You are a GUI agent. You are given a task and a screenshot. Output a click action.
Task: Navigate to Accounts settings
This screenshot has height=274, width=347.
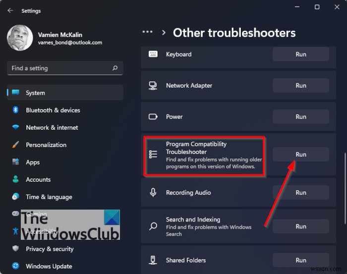coord(65,179)
